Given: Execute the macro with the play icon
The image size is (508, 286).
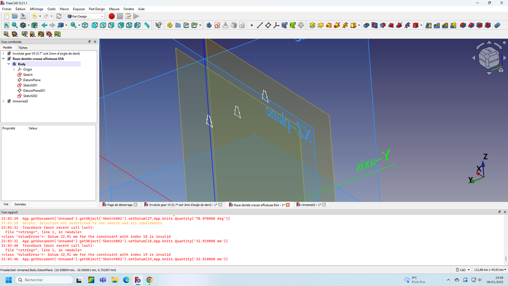Looking at the screenshot, I should [x=136, y=16].
